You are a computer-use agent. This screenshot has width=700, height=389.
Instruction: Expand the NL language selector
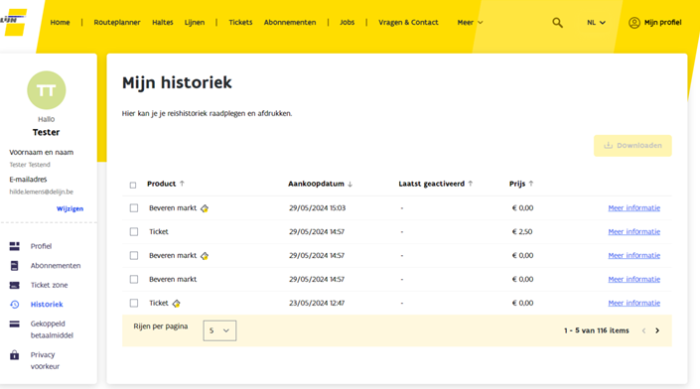coord(596,22)
